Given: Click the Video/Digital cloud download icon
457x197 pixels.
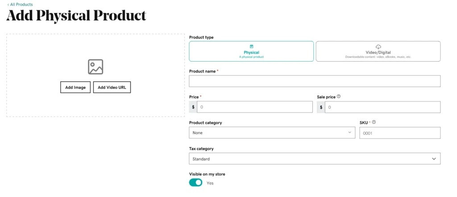Looking at the screenshot, I should [x=378, y=47].
